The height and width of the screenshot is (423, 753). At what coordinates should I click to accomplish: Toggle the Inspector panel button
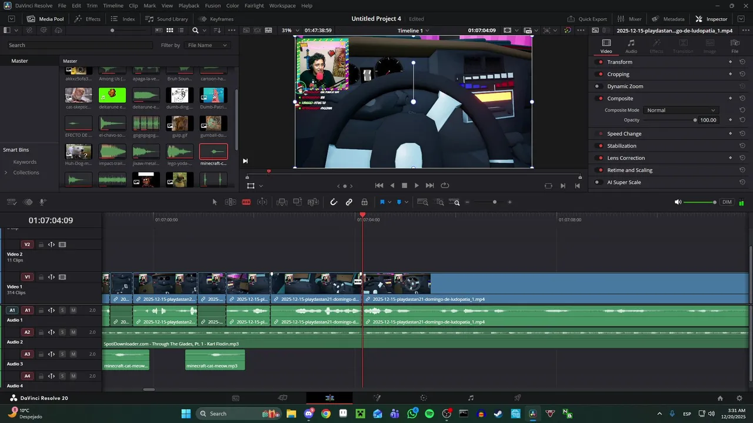coord(711,19)
